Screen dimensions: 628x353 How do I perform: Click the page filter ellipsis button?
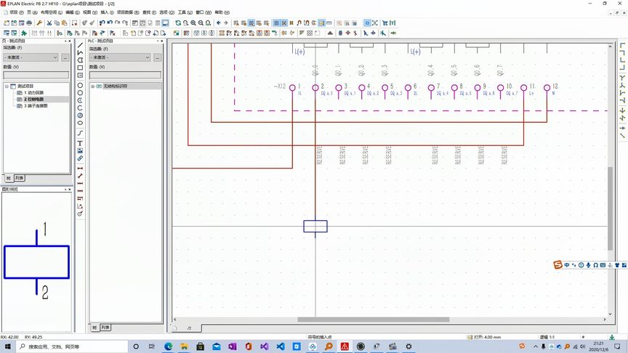click(65, 57)
